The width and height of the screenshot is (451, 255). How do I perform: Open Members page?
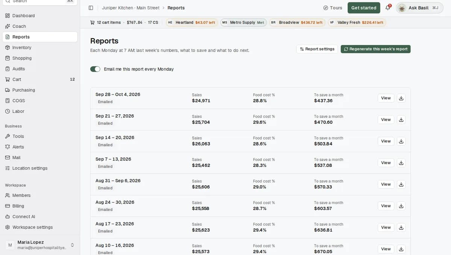(x=40, y=195)
